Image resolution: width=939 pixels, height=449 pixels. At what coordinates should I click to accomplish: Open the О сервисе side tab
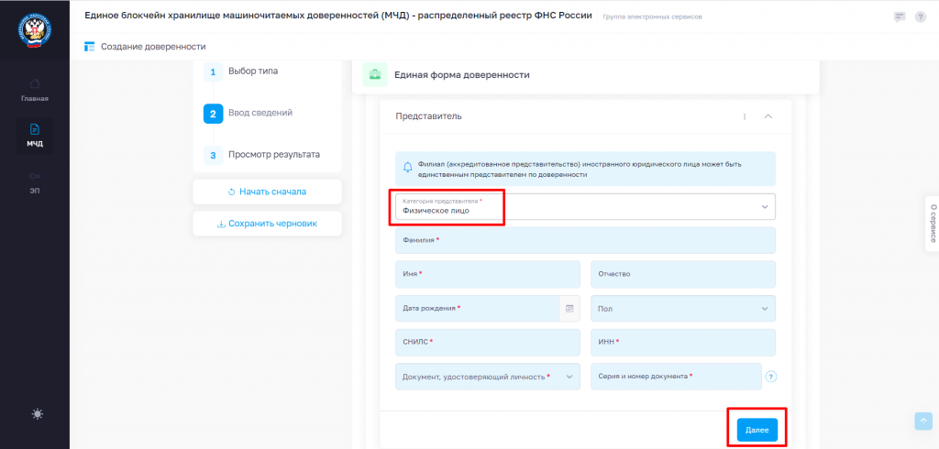[932, 224]
